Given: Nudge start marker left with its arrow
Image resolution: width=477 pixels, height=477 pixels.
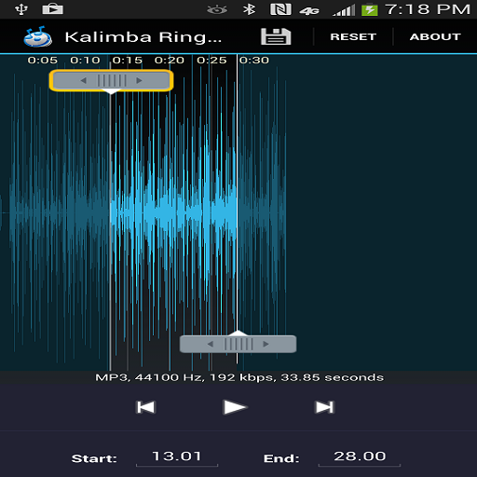Looking at the screenshot, I should pos(83,81).
